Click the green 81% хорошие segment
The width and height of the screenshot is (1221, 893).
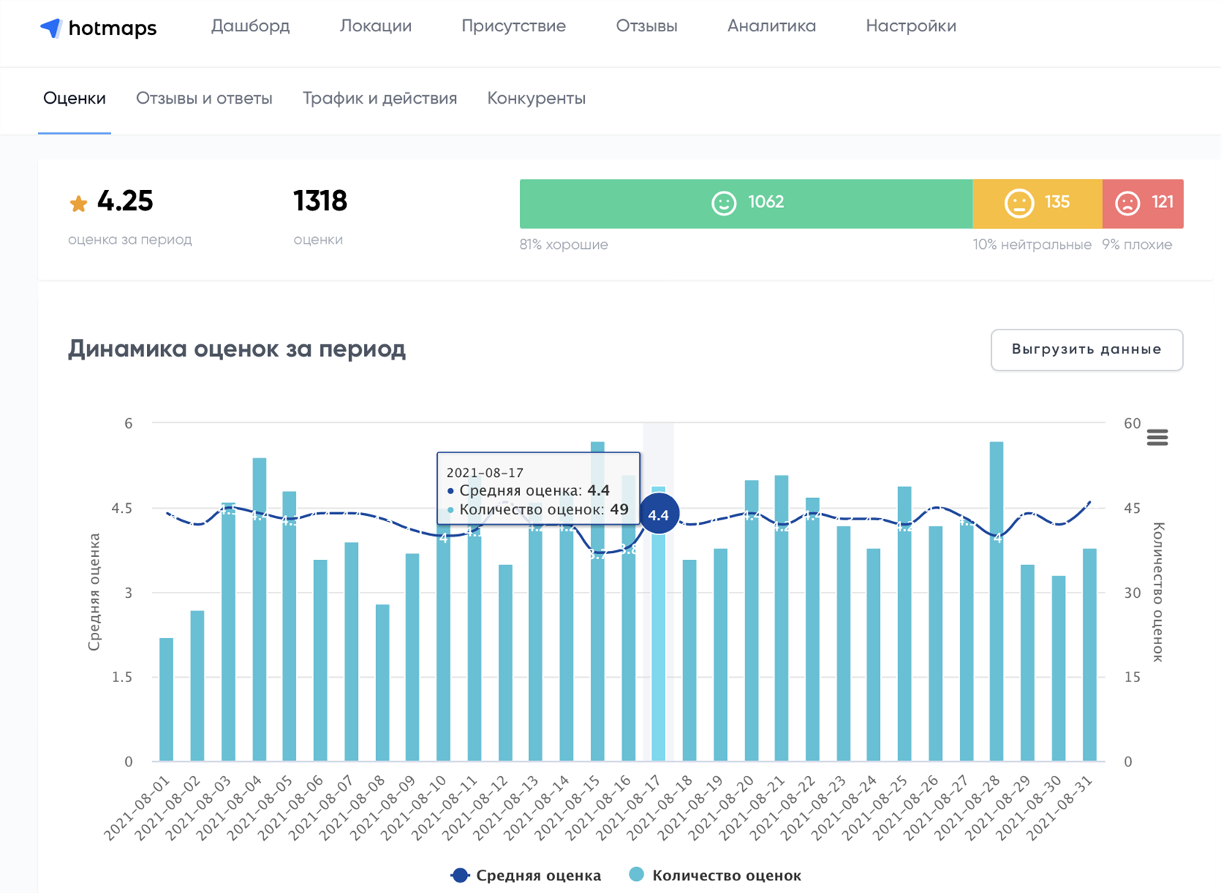[746, 202]
